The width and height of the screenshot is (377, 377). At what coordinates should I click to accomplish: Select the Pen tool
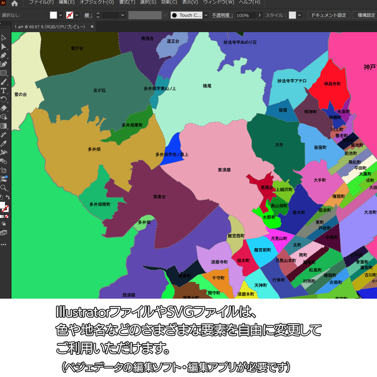pos(4,55)
